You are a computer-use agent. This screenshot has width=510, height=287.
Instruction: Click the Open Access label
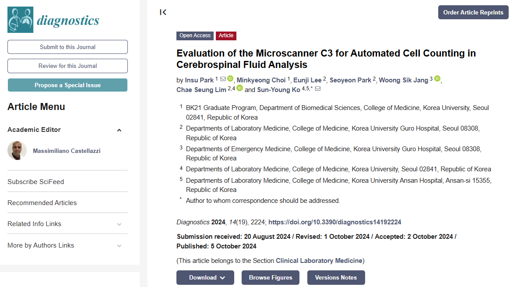(195, 36)
